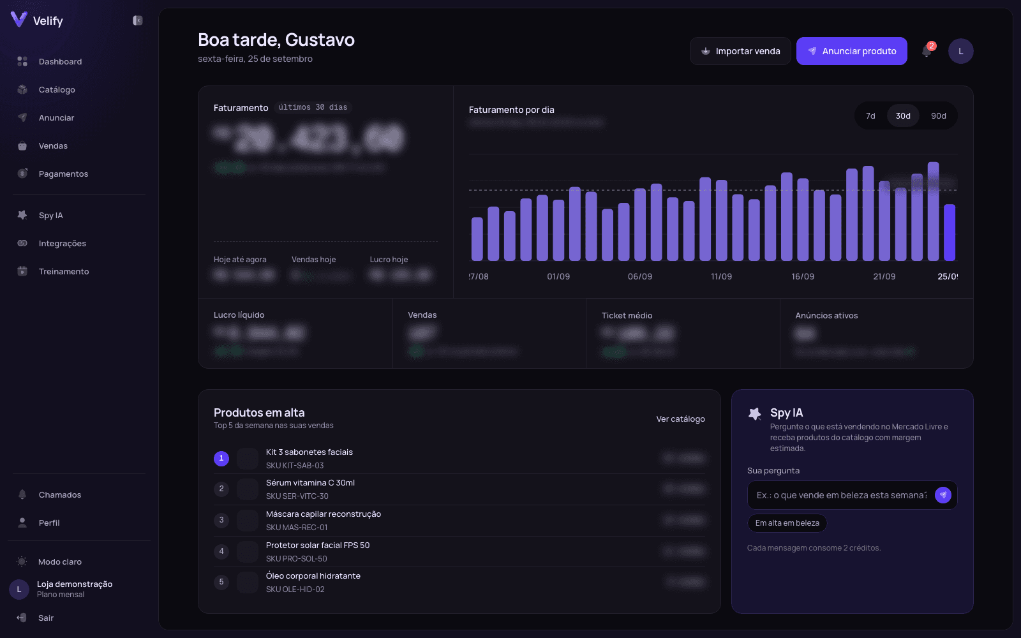This screenshot has width=1021, height=638.
Task: Click SKU KIT-SAB-03 text
Action: click(295, 466)
